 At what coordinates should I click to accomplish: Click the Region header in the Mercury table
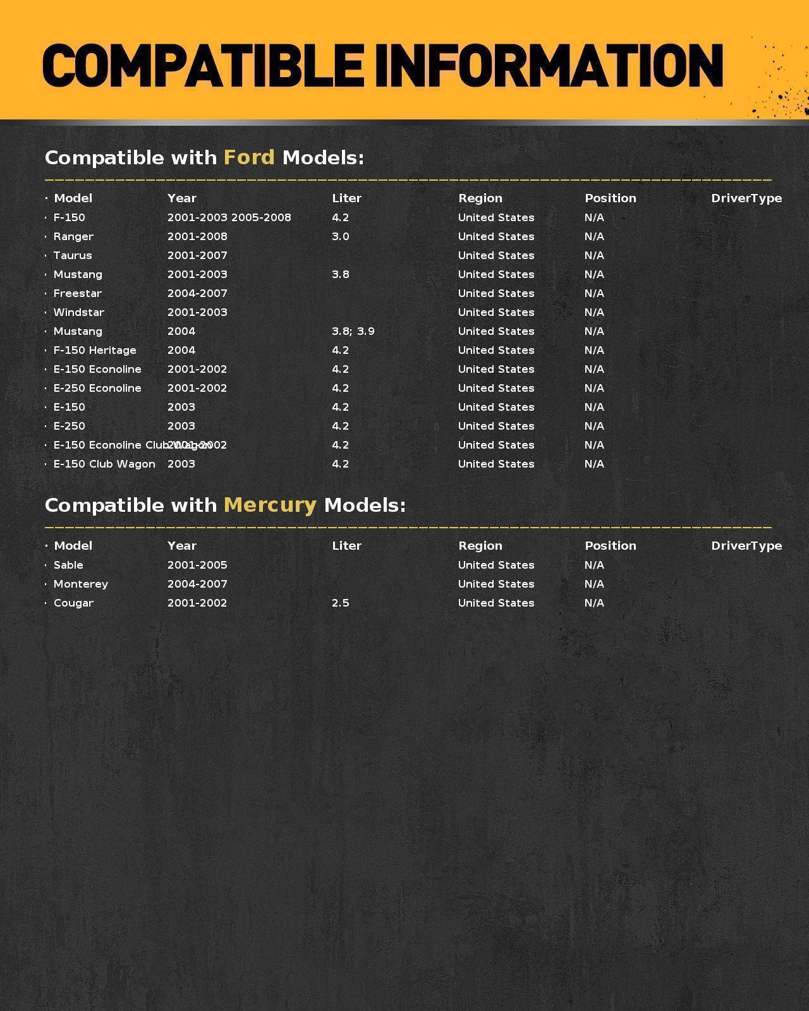(x=480, y=546)
